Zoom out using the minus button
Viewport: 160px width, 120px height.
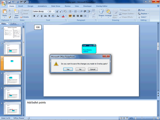(135, 118)
